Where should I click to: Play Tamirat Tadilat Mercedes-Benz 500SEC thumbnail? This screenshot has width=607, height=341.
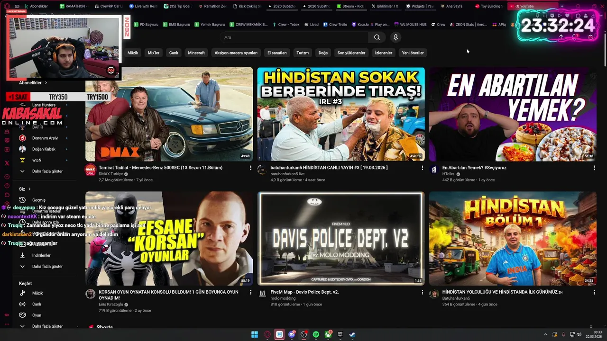169,114
